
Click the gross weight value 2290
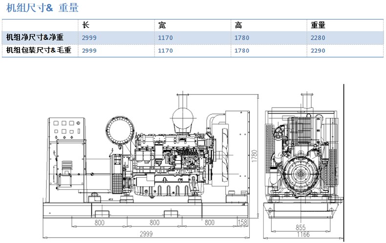pos(318,51)
